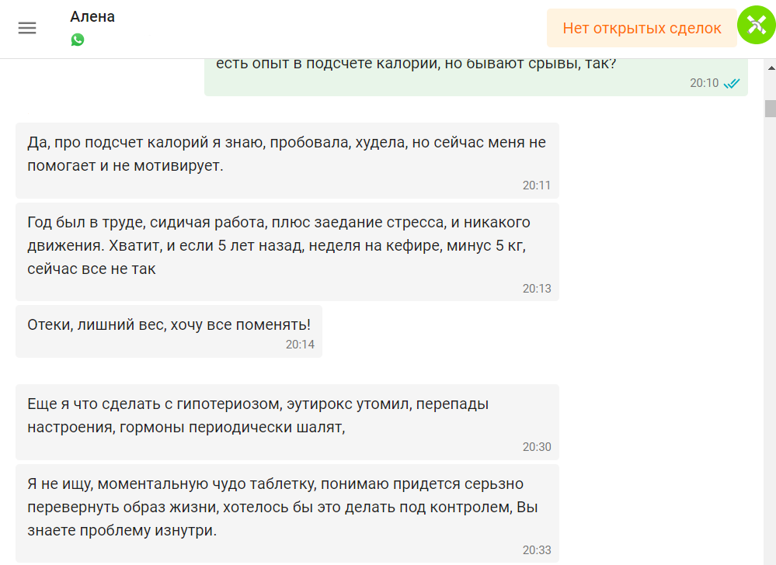Open the hamburger menu
Image resolution: width=776 pixels, height=565 pixels.
click(x=27, y=28)
